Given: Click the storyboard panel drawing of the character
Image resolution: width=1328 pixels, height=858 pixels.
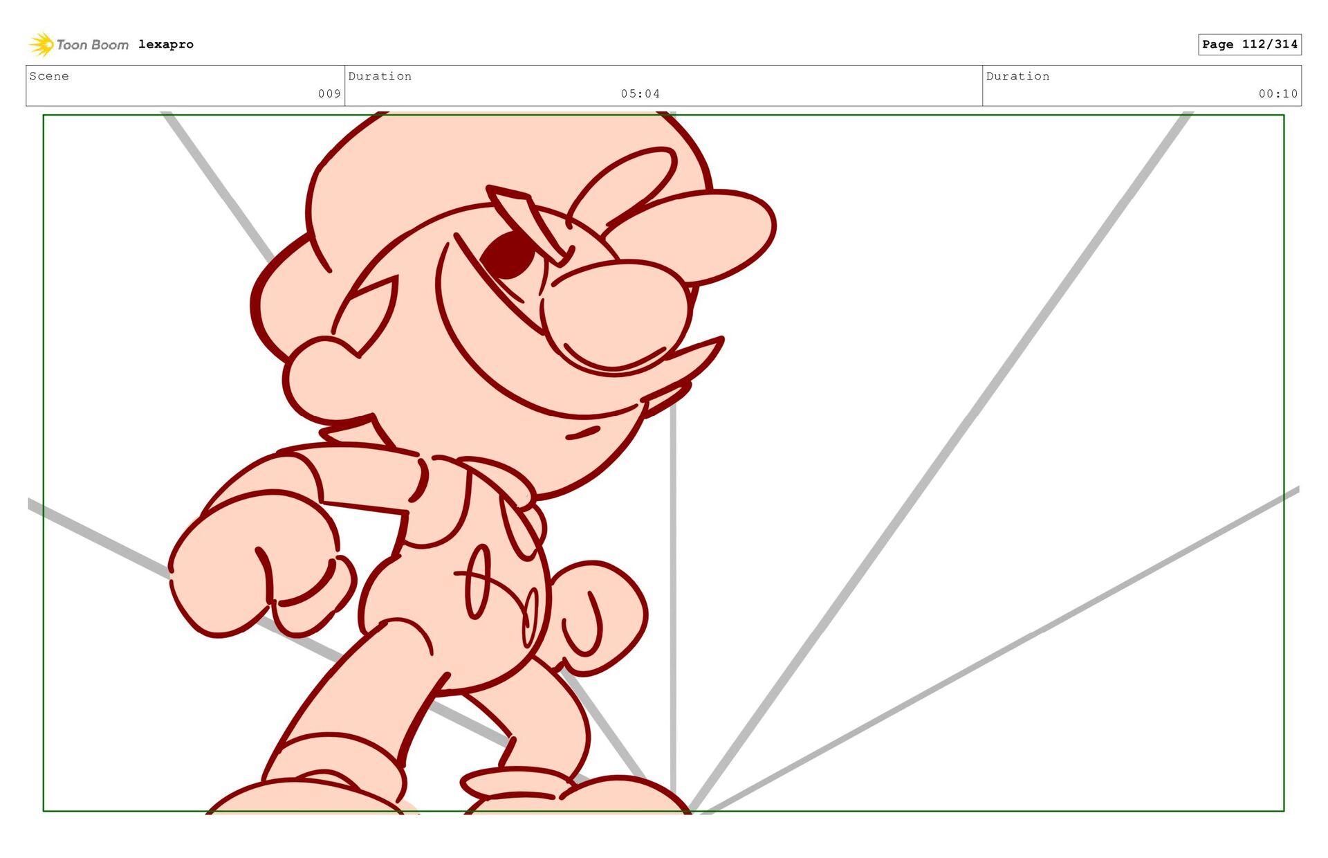Looking at the screenshot, I should pyautogui.click(x=663, y=463).
